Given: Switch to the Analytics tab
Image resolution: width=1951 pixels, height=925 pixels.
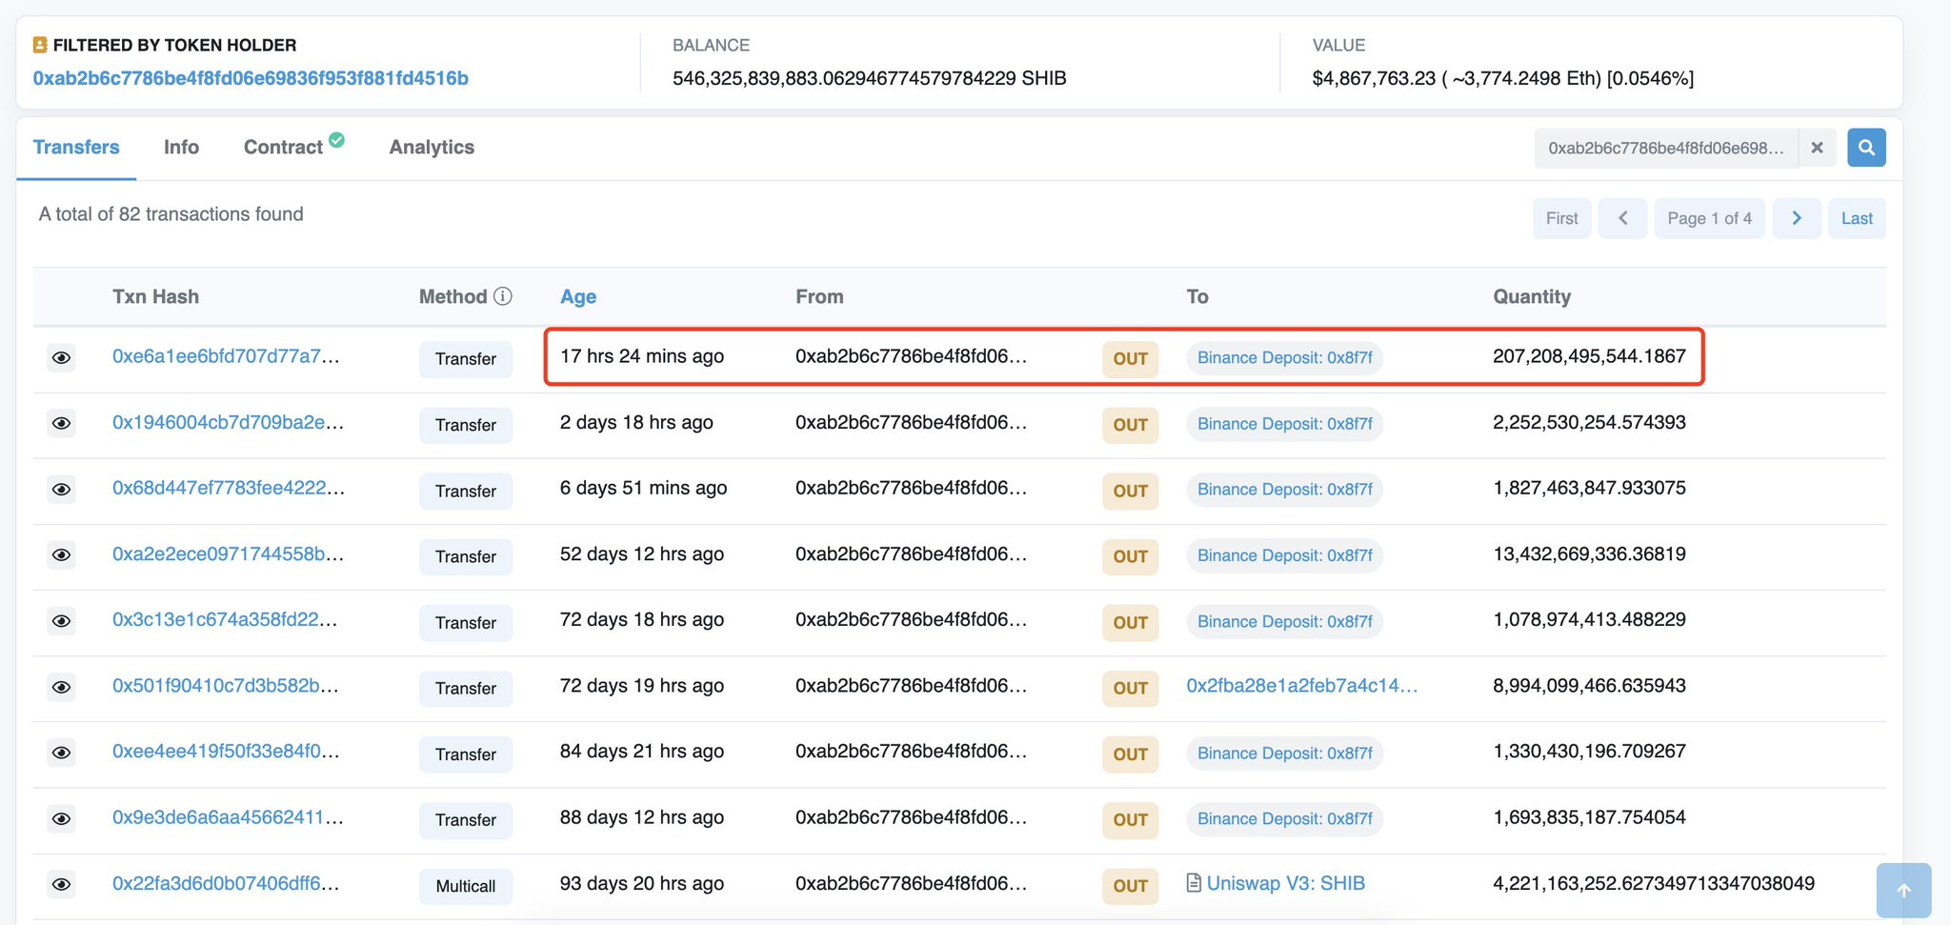Looking at the screenshot, I should [431, 147].
